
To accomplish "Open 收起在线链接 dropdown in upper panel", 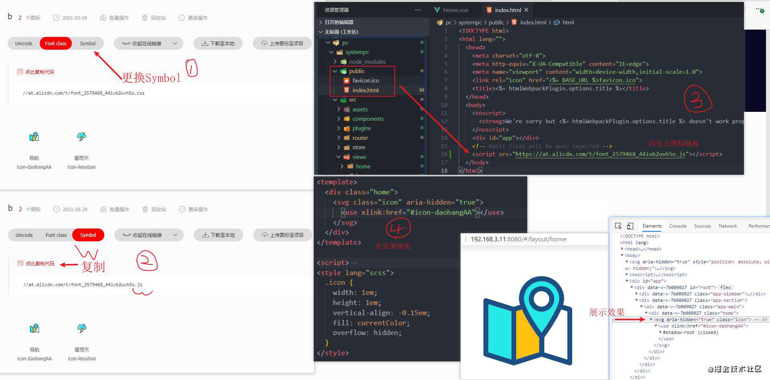I will click(x=149, y=43).
